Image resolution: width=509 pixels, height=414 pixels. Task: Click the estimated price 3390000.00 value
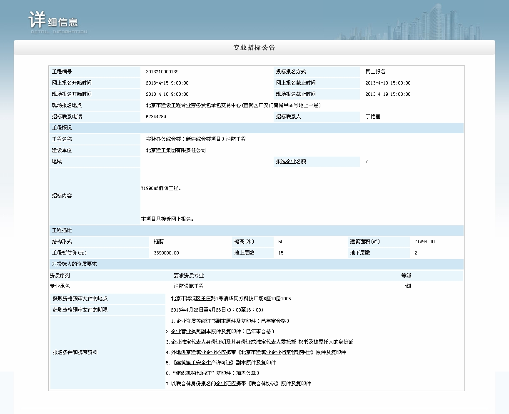coord(166,253)
